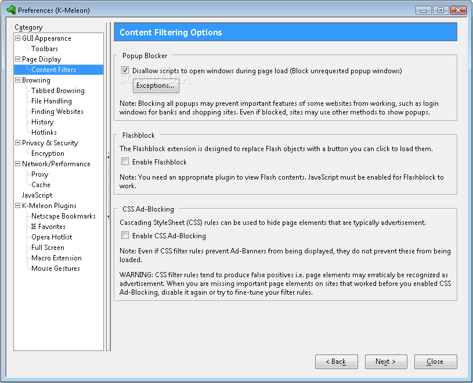Collapse the Network/Performance tree node
This screenshot has width=473, height=383.
[18, 163]
